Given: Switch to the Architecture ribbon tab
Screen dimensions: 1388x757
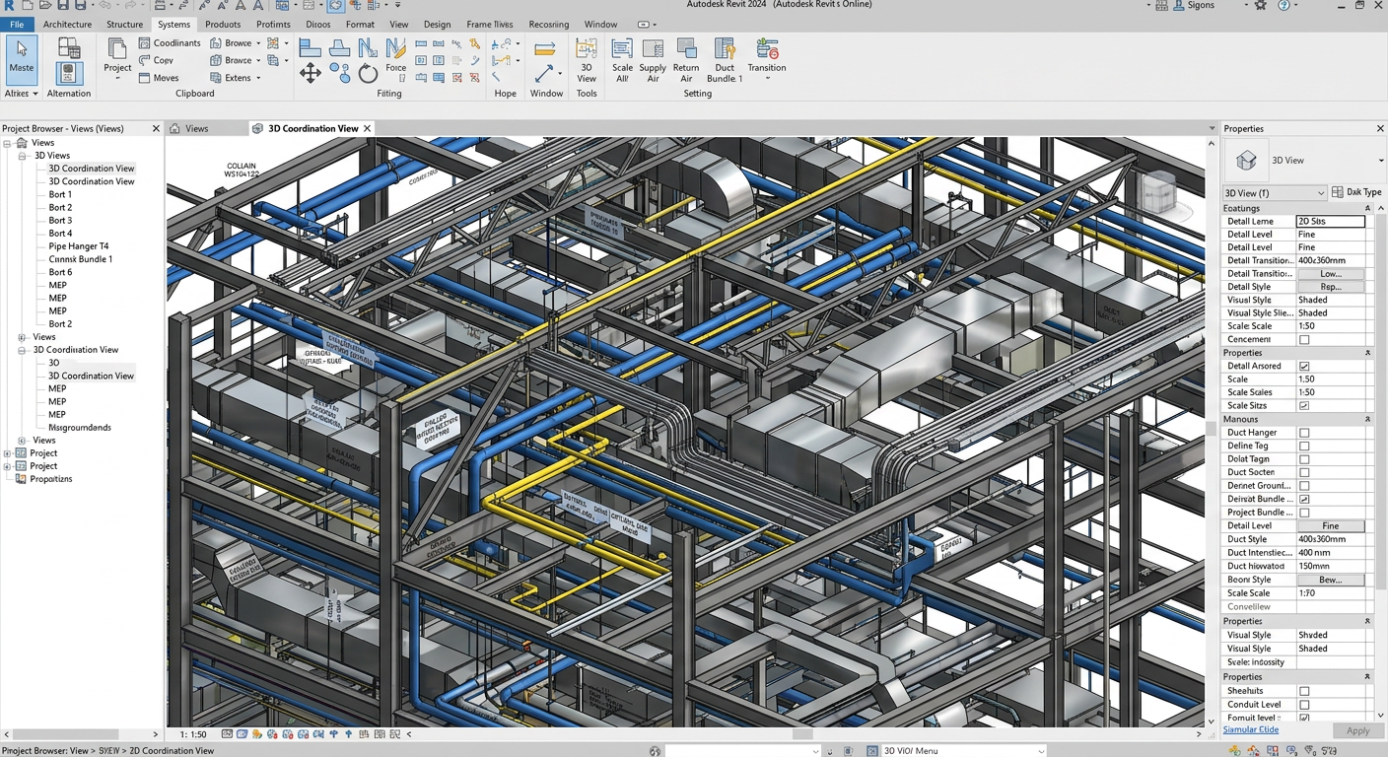Looking at the screenshot, I should (67, 24).
